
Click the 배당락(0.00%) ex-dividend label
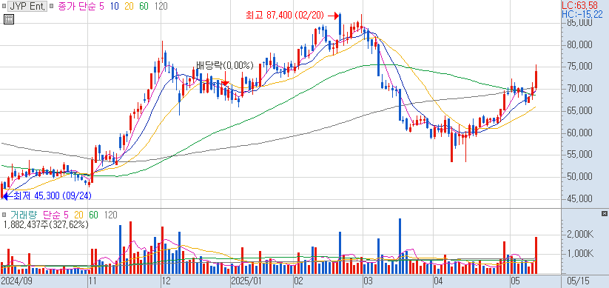224,65
